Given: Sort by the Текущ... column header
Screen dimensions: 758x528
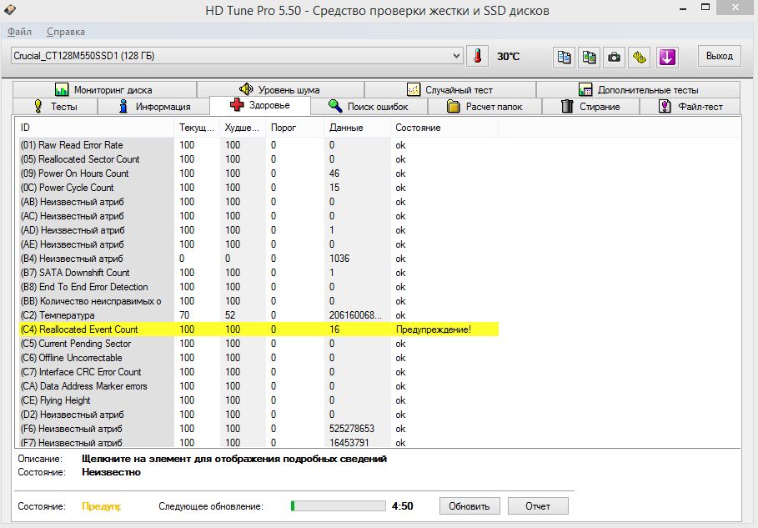Looking at the screenshot, I should coord(197,128).
